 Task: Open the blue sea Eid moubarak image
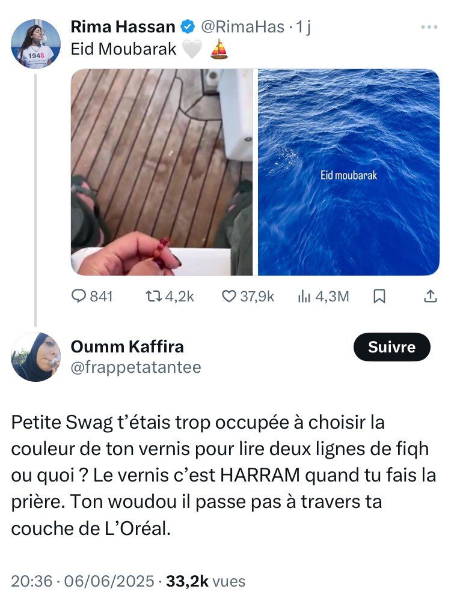point(349,172)
